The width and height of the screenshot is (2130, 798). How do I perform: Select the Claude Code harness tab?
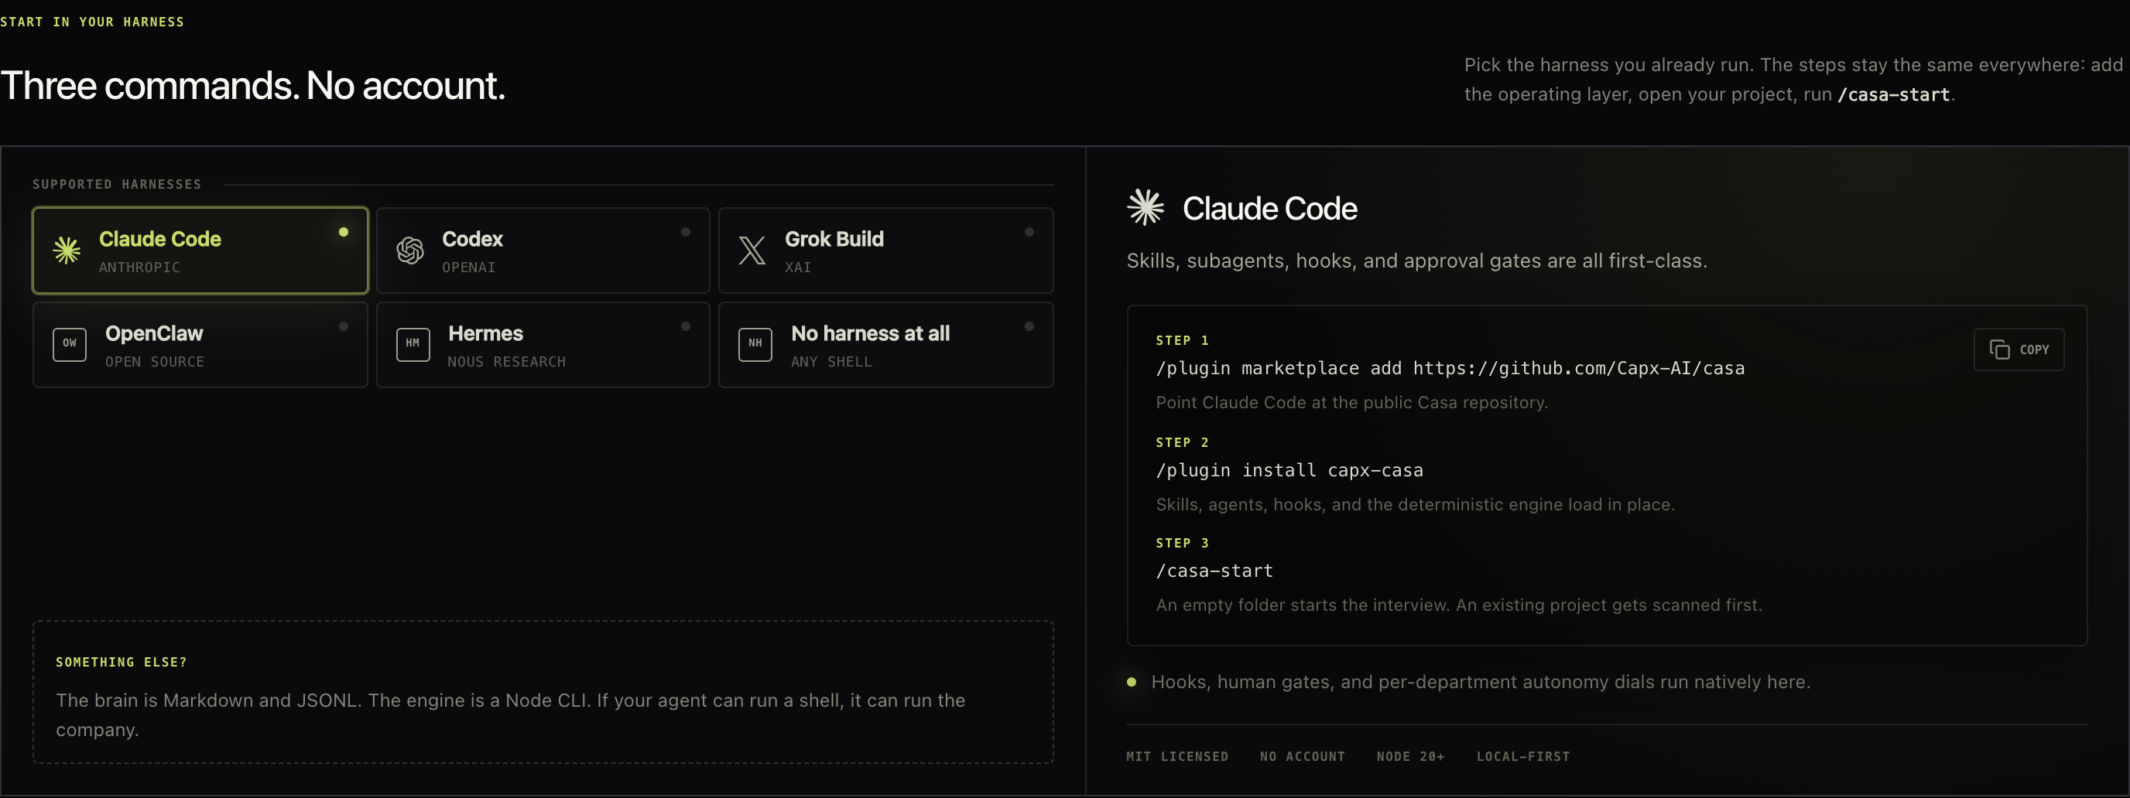pyautogui.click(x=200, y=251)
